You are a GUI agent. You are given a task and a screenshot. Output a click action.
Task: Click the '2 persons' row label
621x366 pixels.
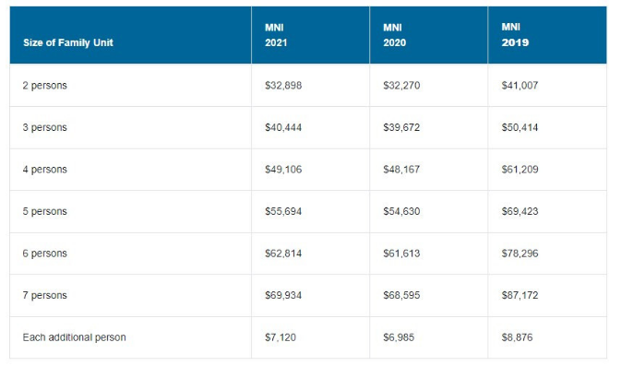pyautogui.click(x=45, y=86)
